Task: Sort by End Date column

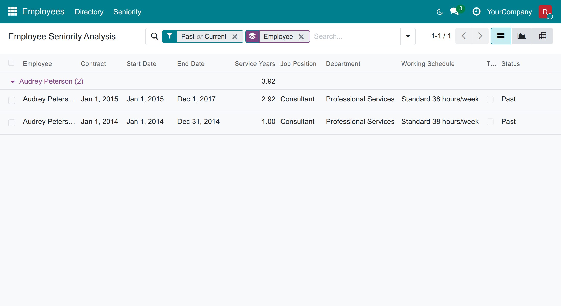Action: point(191,64)
